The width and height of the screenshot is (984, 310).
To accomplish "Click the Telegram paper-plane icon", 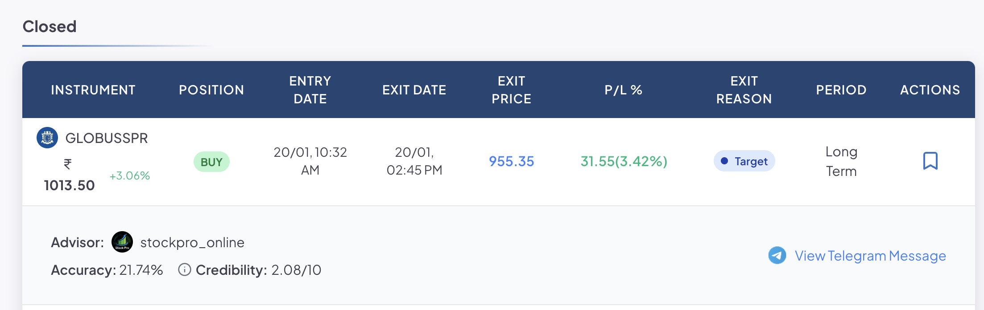I will [777, 255].
